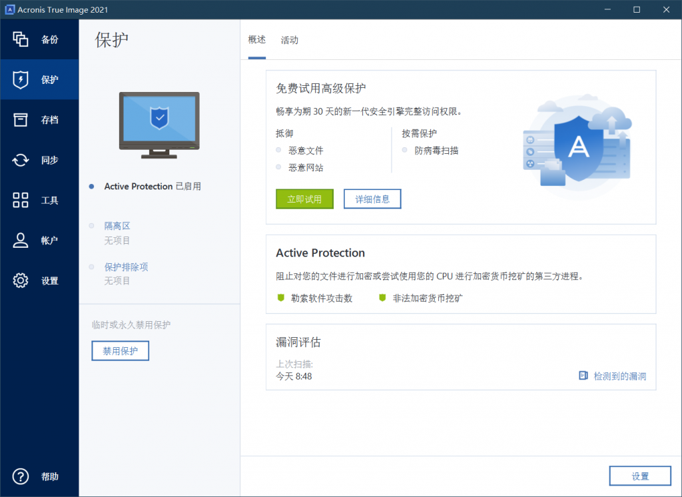Viewport: 682px width, 497px height.
Task: Open the 隔离区 link
Action: coord(117,226)
